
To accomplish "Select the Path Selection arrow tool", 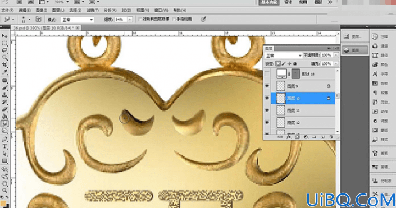I will point(4,153).
